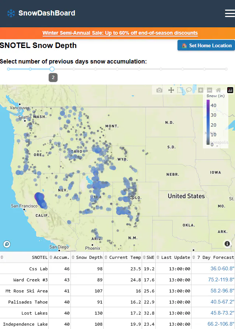Click Set Home Location button
This screenshot has width=235, height=329.
click(206, 45)
